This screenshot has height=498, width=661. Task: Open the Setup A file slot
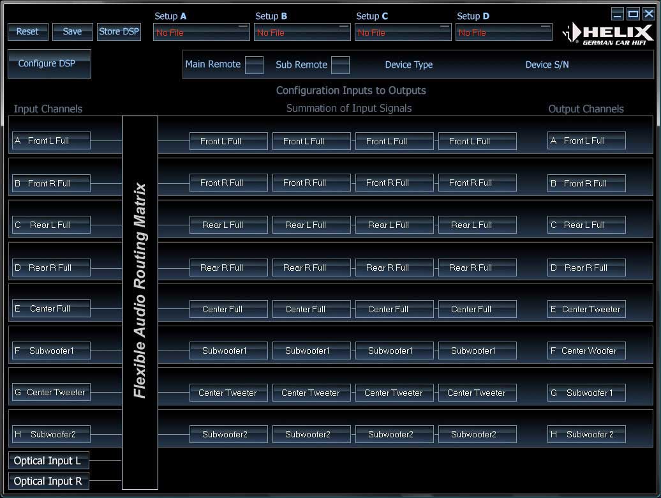(201, 32)
